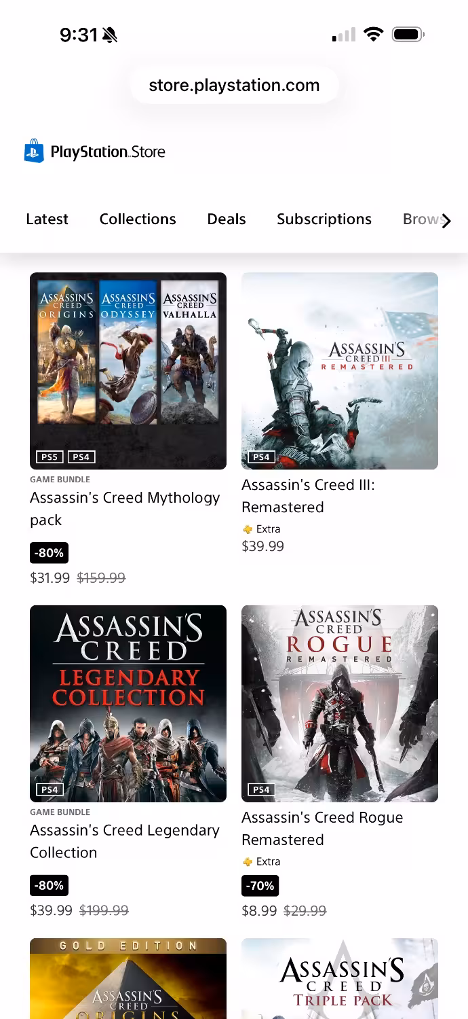This screenshot has width=468, height=1019.
Task: Tap the store.playstation.com address bar
Action: [234, 86]
